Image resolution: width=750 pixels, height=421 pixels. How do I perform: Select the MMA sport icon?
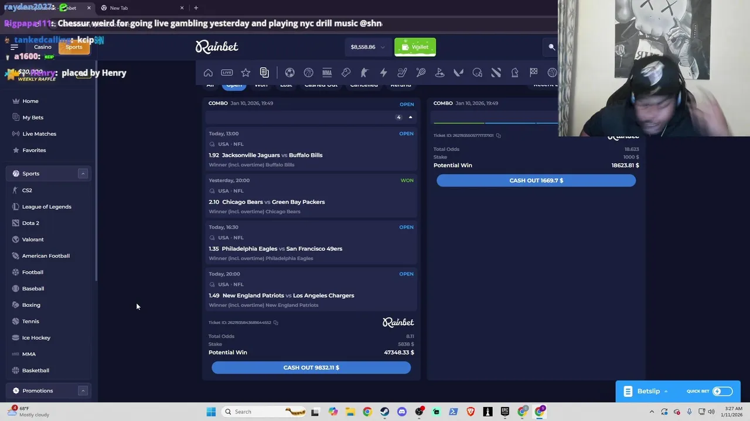point(327,73)
